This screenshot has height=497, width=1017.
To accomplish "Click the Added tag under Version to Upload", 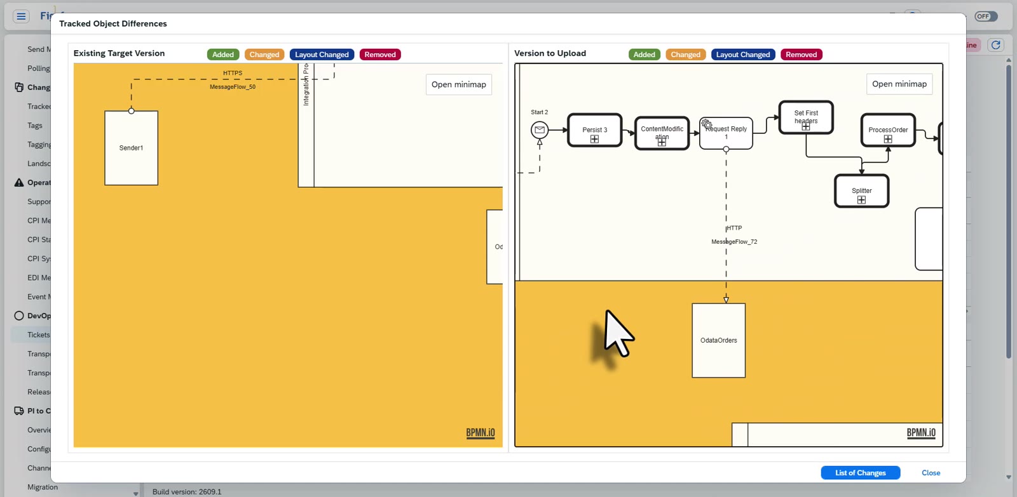I will [644, 55].
